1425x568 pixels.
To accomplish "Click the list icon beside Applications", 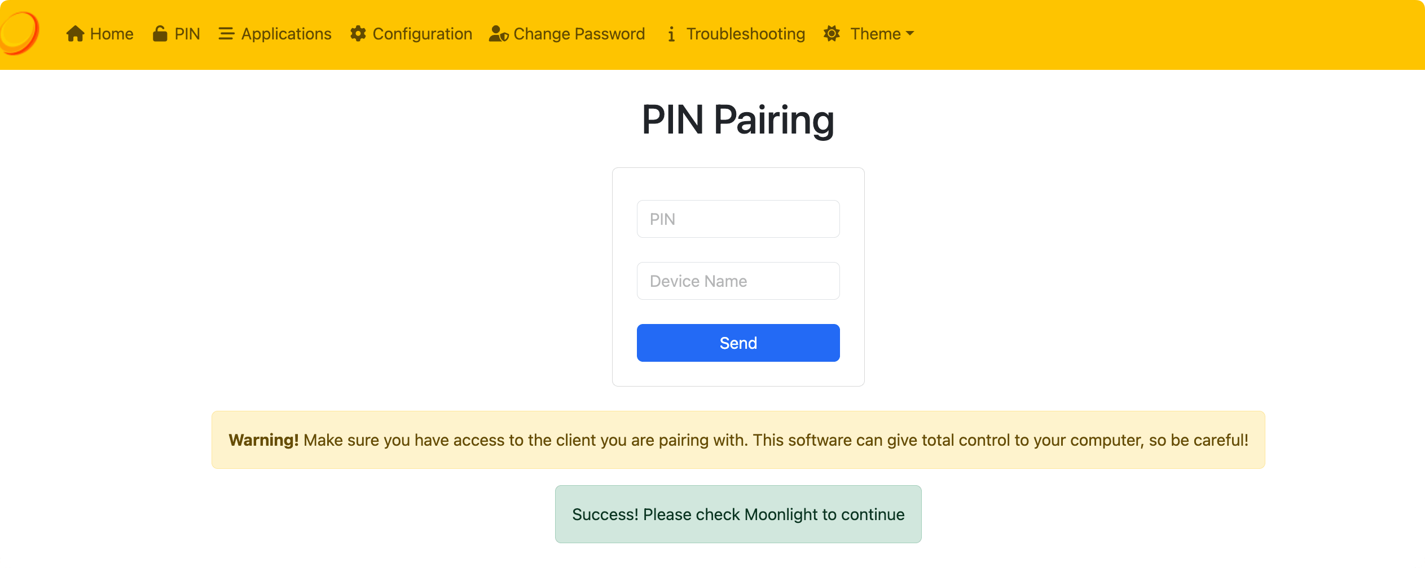I will point(226,34).
